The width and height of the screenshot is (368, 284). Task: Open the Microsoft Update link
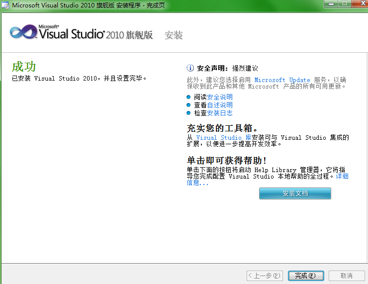pos(282,80)
